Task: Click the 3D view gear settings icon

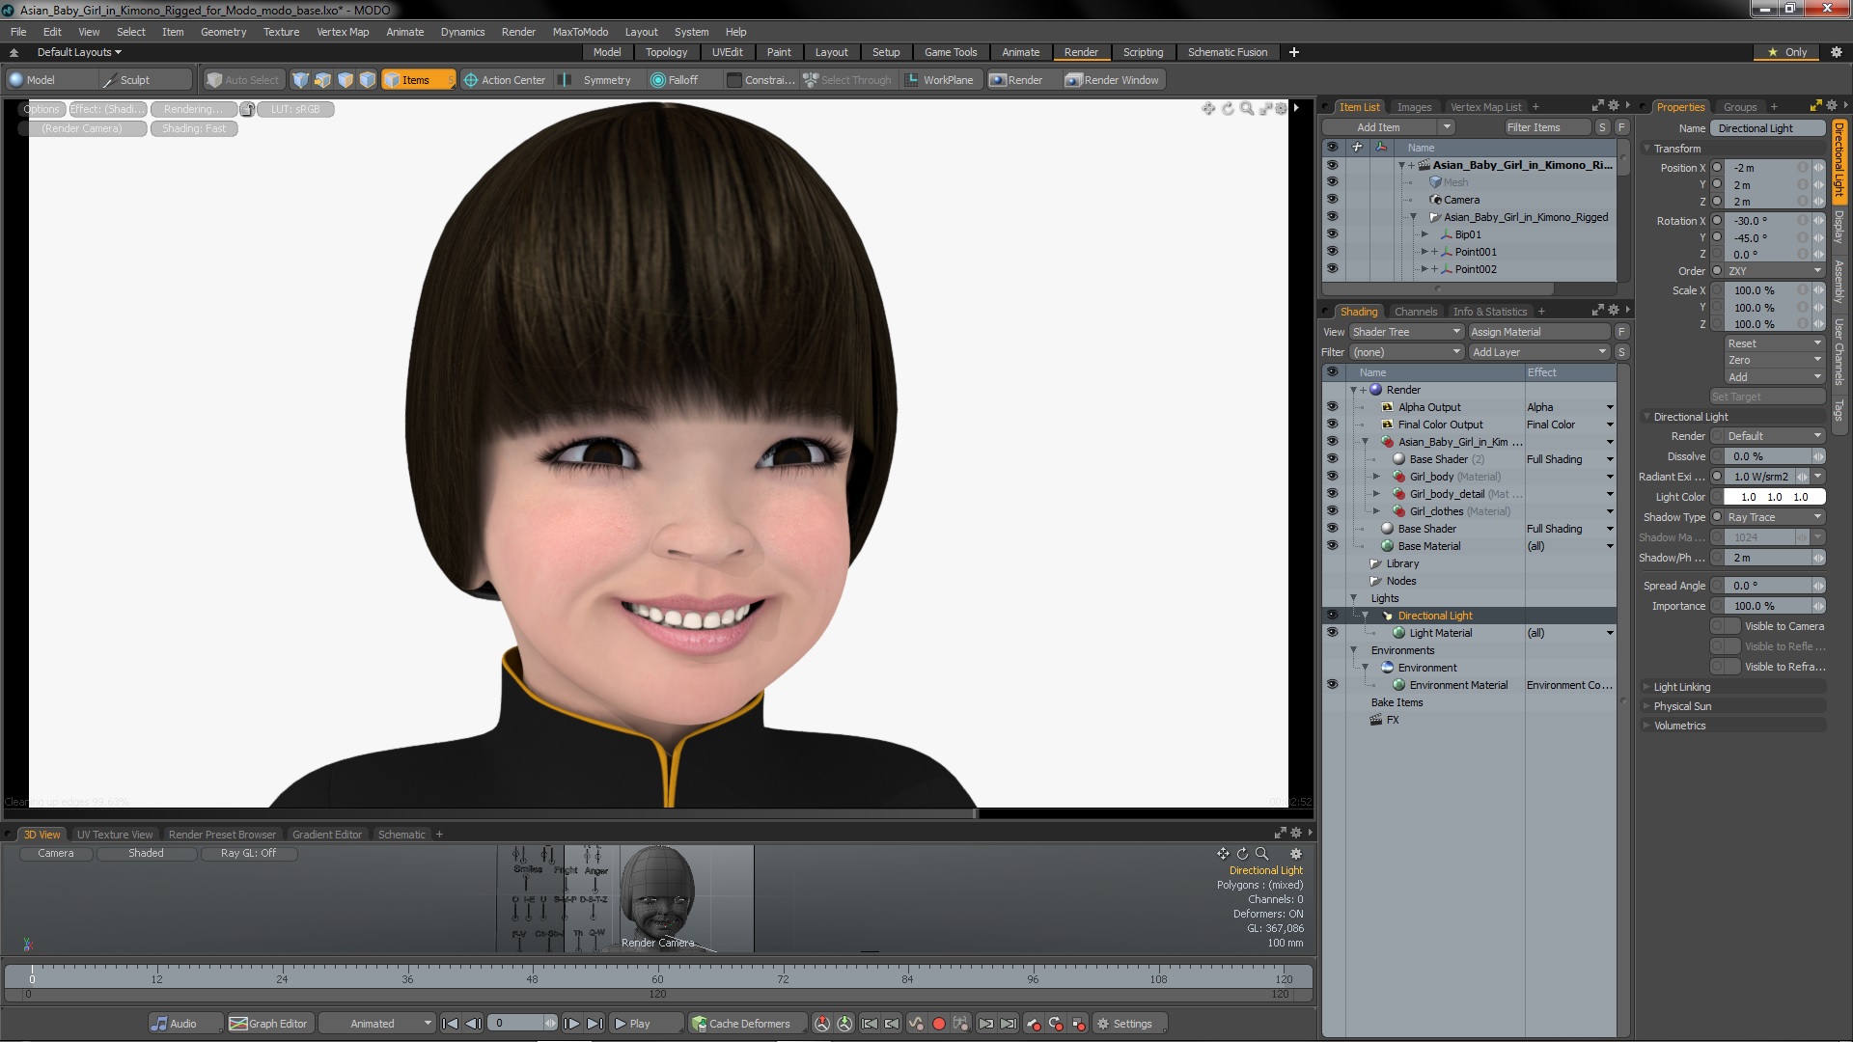Action: pos(1296,854)
